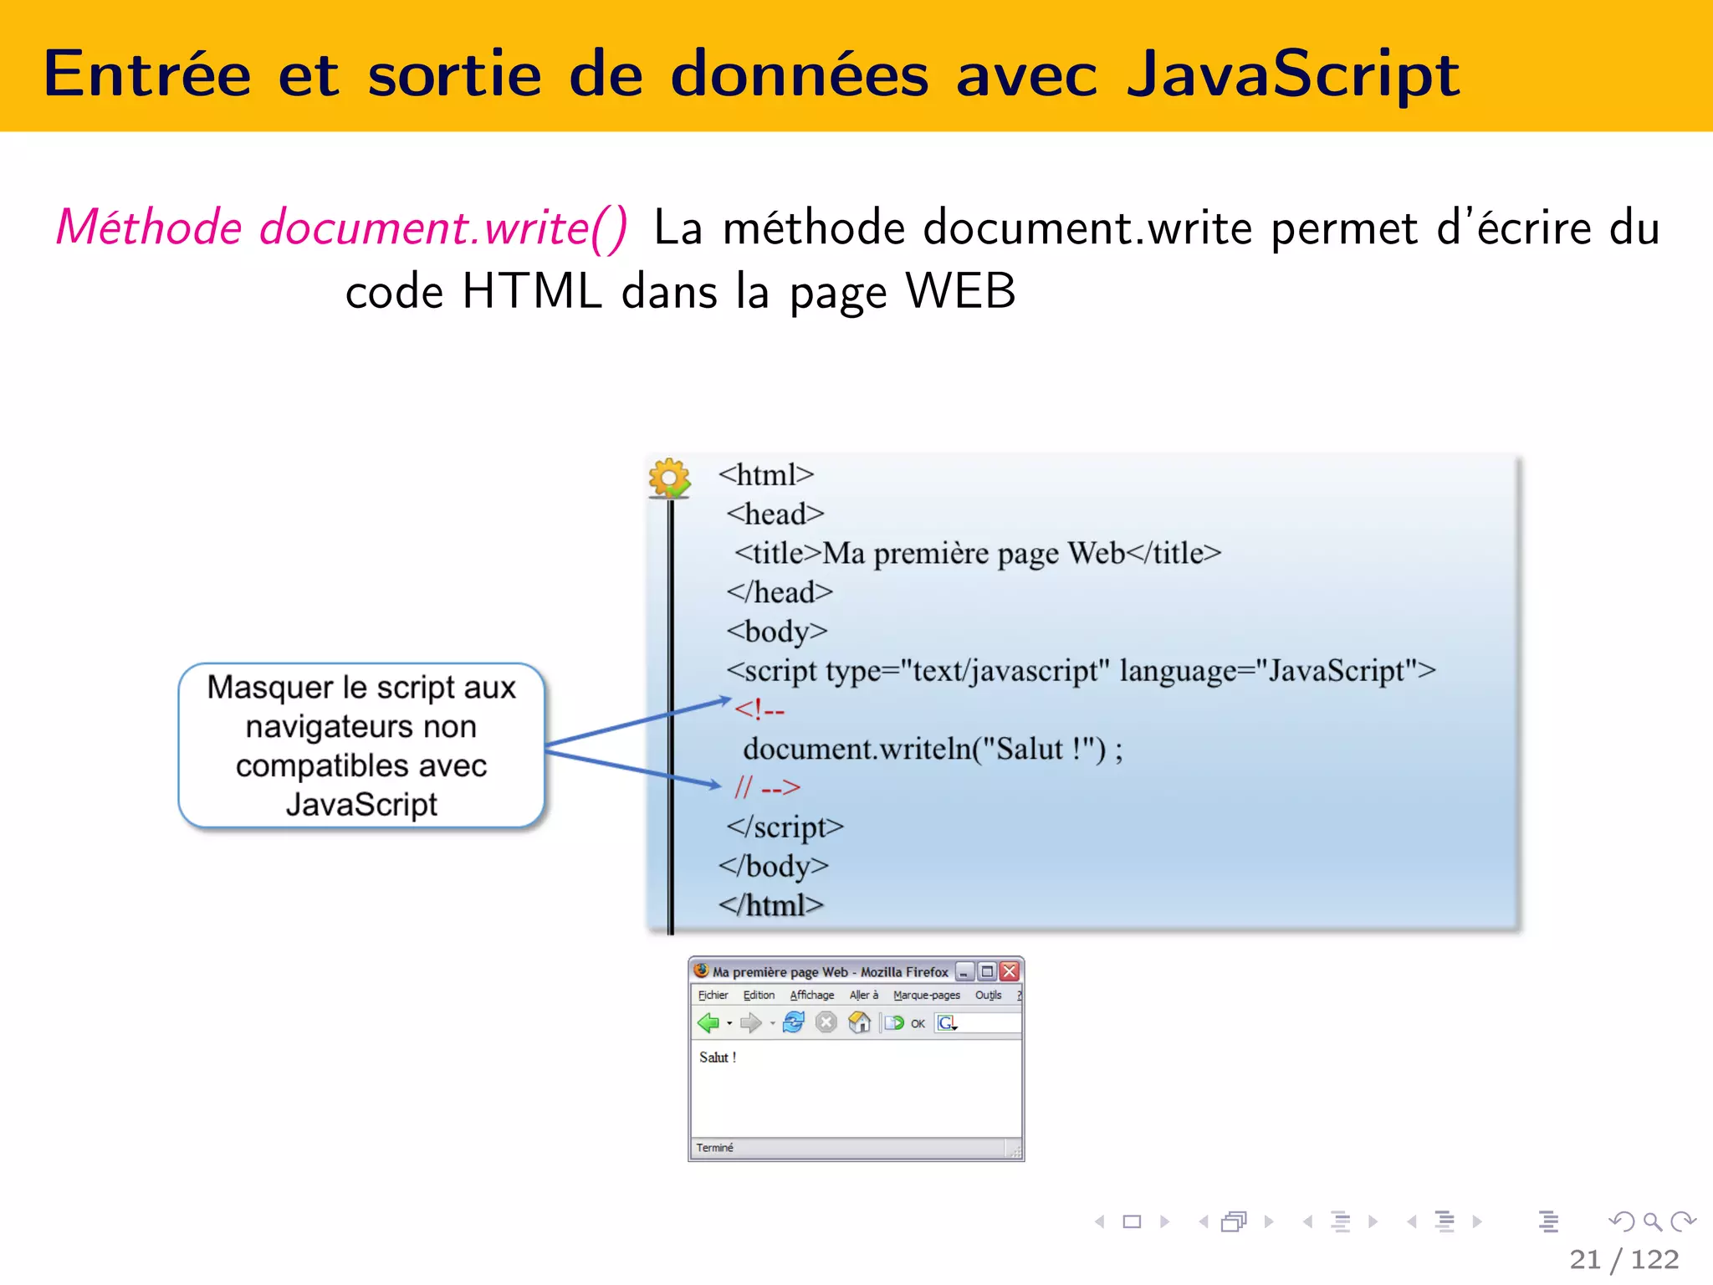Click the Firefox forward arrow button

pyautogui.click(x=750, y=1022)
